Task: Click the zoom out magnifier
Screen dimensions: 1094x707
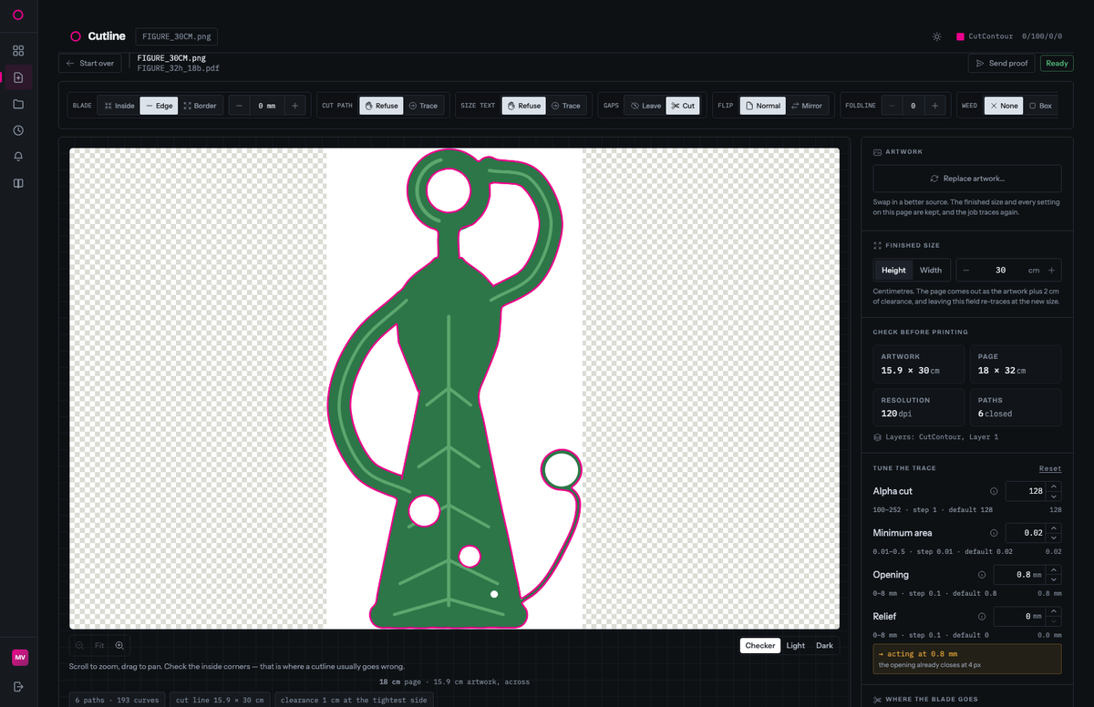Action: (x=79, y=645)
